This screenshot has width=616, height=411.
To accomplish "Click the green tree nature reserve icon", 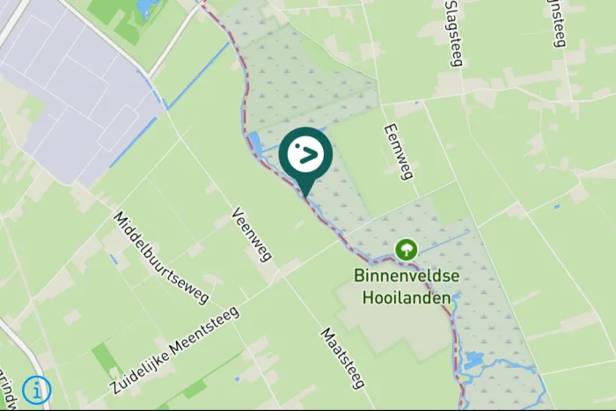I will coord(407,250).
